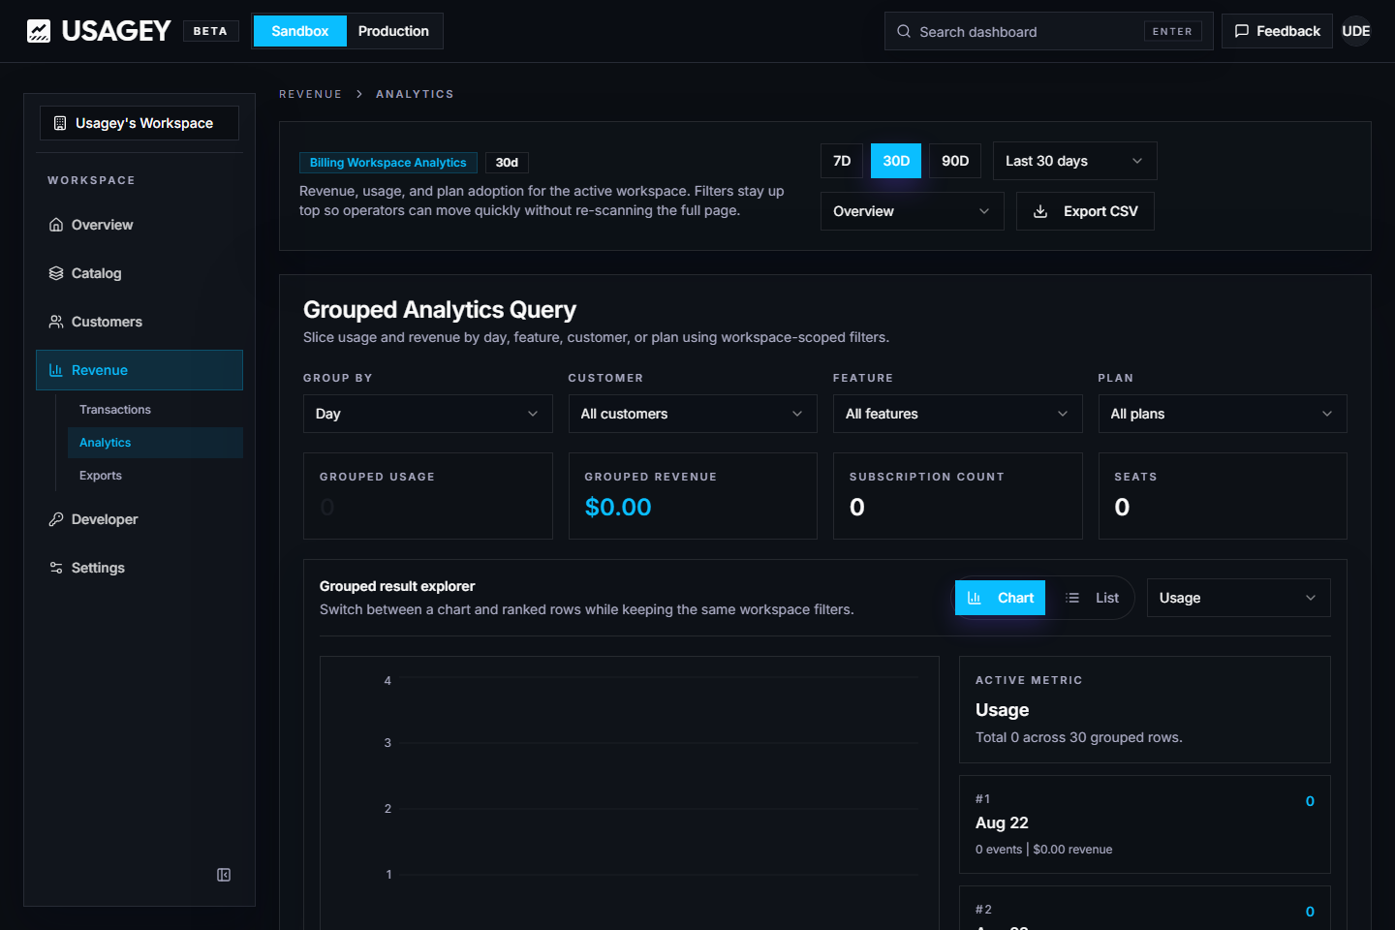Switch environment to Production
The width and height of the screenshot is (1395, 930).
pyautogui.click(x=393, y=31)
